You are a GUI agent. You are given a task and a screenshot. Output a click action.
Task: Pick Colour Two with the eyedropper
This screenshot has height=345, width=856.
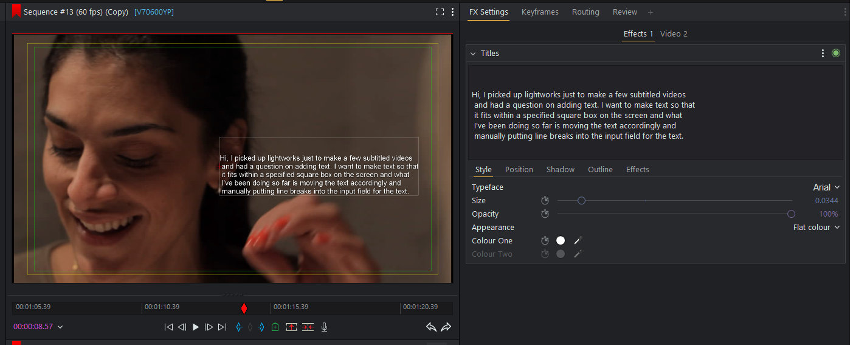(578, 254)
